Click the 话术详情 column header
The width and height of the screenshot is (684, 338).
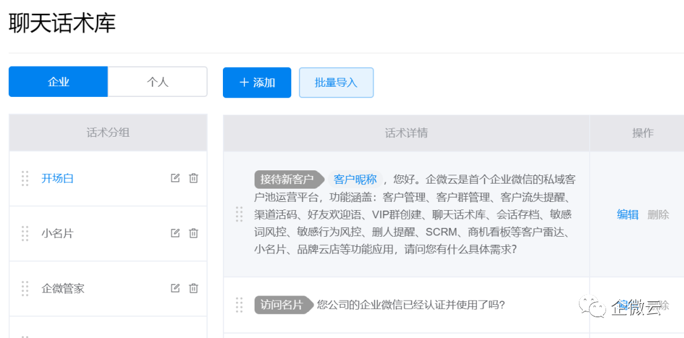(x=406, y=133)
